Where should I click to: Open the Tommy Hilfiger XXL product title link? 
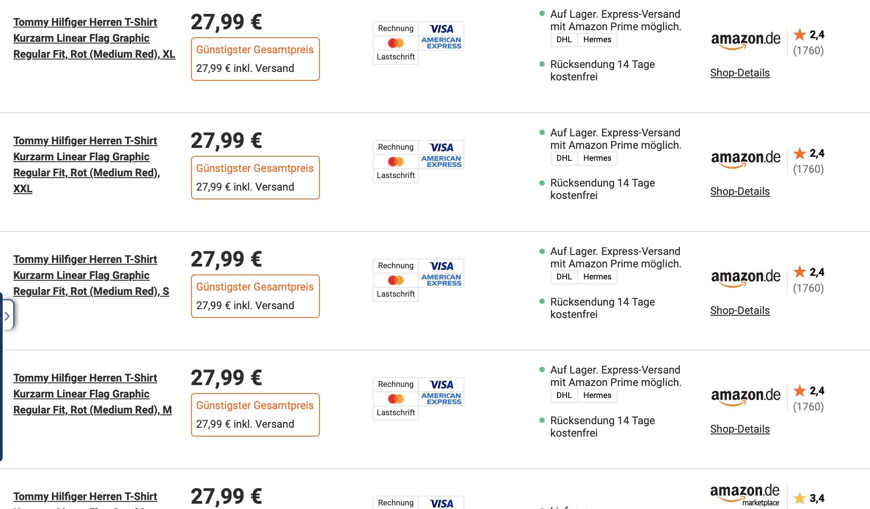[x=85, y=164]
